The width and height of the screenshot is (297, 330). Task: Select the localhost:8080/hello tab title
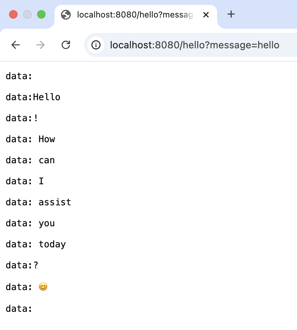click(135, 15)
